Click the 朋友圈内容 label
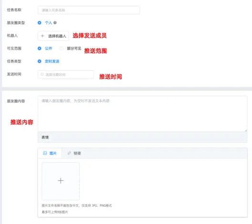Image resolution: width=252 pixels, height=224 pixels. (16, 101)
